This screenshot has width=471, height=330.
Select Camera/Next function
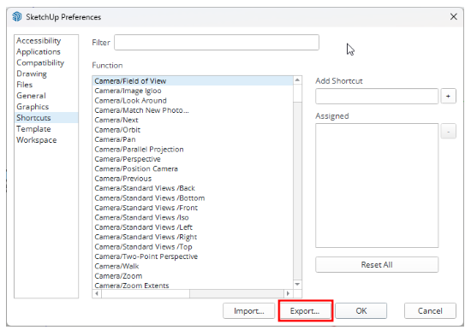pyautogui.click(x=193, y=120)
